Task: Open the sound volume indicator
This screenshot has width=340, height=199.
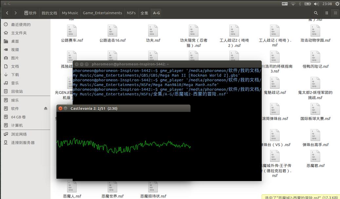Action: point(316,4)
